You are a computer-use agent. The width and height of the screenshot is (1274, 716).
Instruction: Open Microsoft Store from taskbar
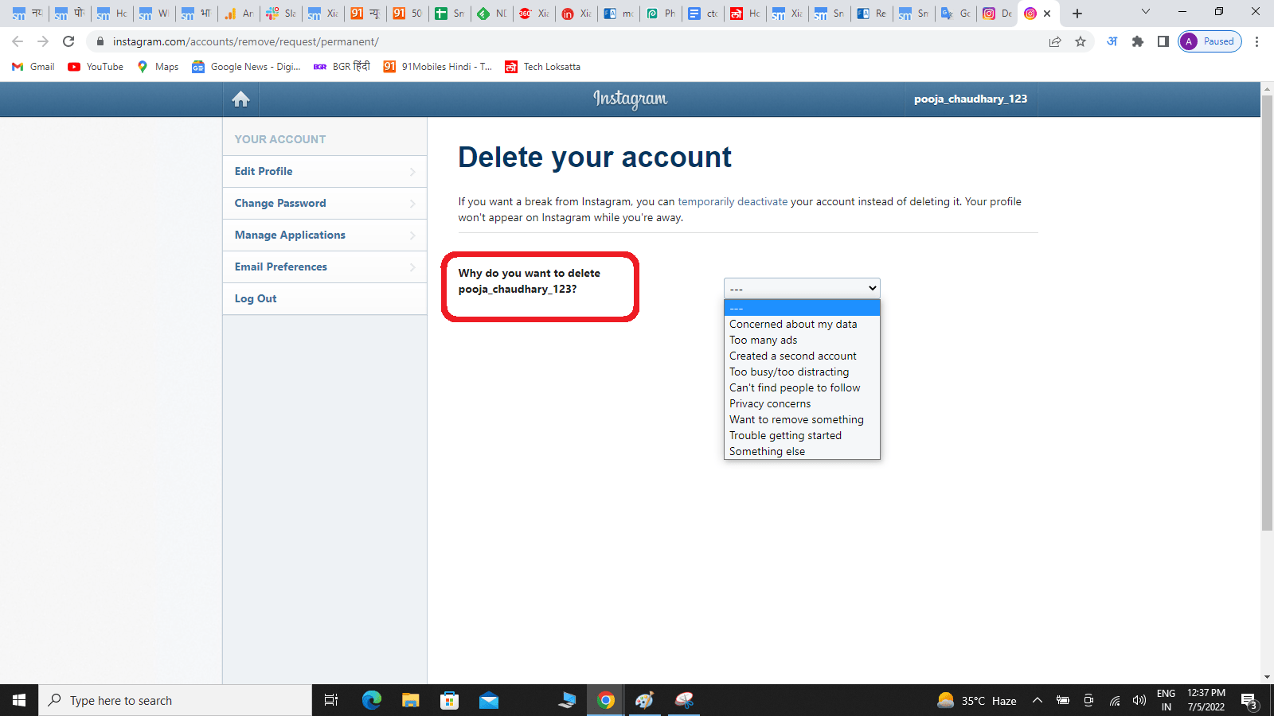450,700
